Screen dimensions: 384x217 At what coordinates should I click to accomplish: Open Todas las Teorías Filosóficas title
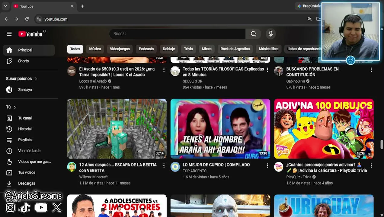[x=223, y=72]
